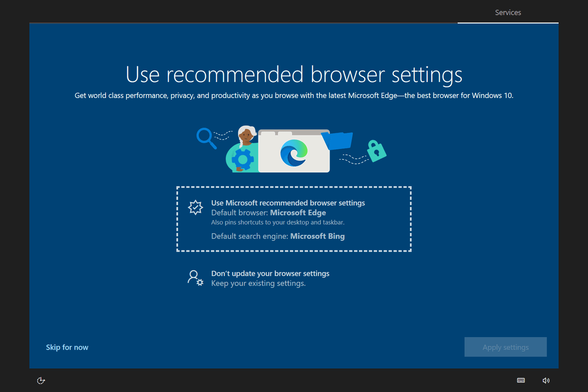Click the Default browser: Microsoft Edge line

tap(269, 213)
